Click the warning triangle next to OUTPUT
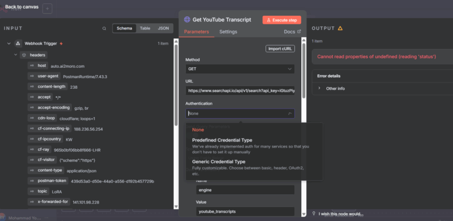Screen dimensions: 453x221 click(x=340, y=28)
